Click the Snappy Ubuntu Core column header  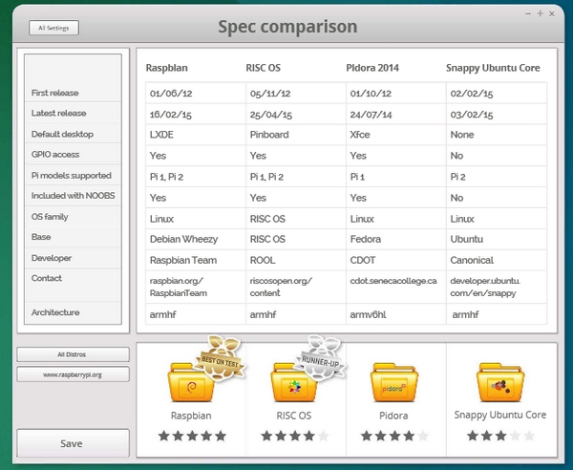tap(493, 68)
